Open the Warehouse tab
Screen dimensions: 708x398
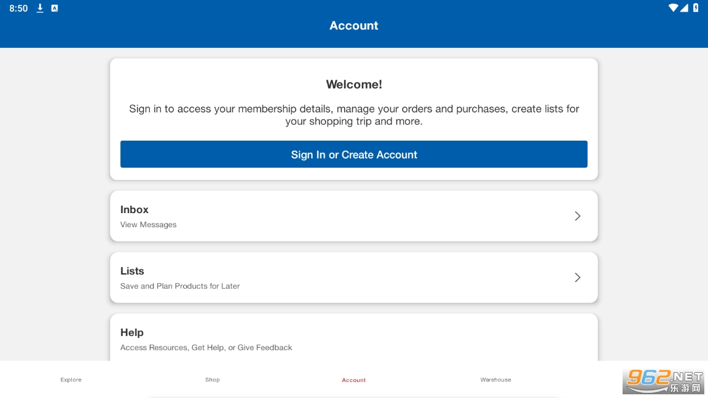pos(495,380)
